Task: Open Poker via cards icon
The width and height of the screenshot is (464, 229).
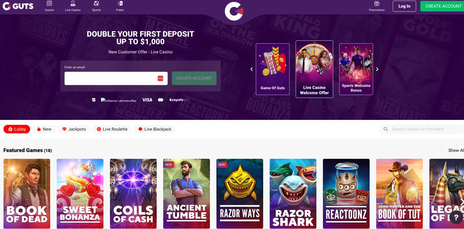Action: (x=120, y=3)
